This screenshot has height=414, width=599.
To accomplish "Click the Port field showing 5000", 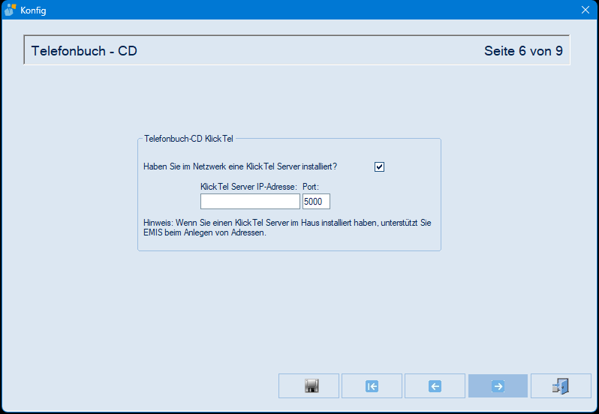I will point(316,202).
